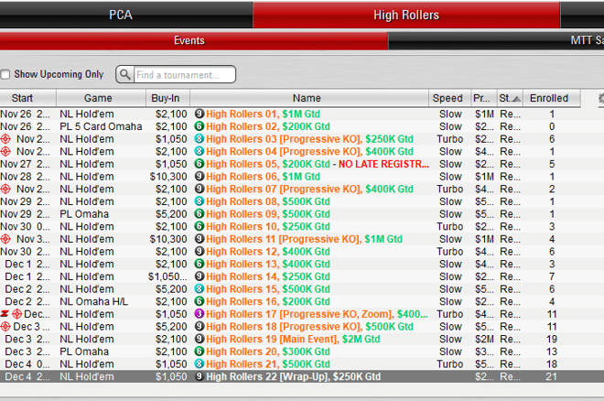Screen dimensions: 604x401
Task: Click 9-max icon for High Rollers 12
Action: (200, 252)
